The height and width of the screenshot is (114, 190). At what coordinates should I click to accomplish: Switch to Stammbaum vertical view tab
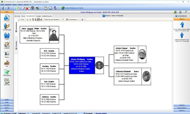pos(16,27)
